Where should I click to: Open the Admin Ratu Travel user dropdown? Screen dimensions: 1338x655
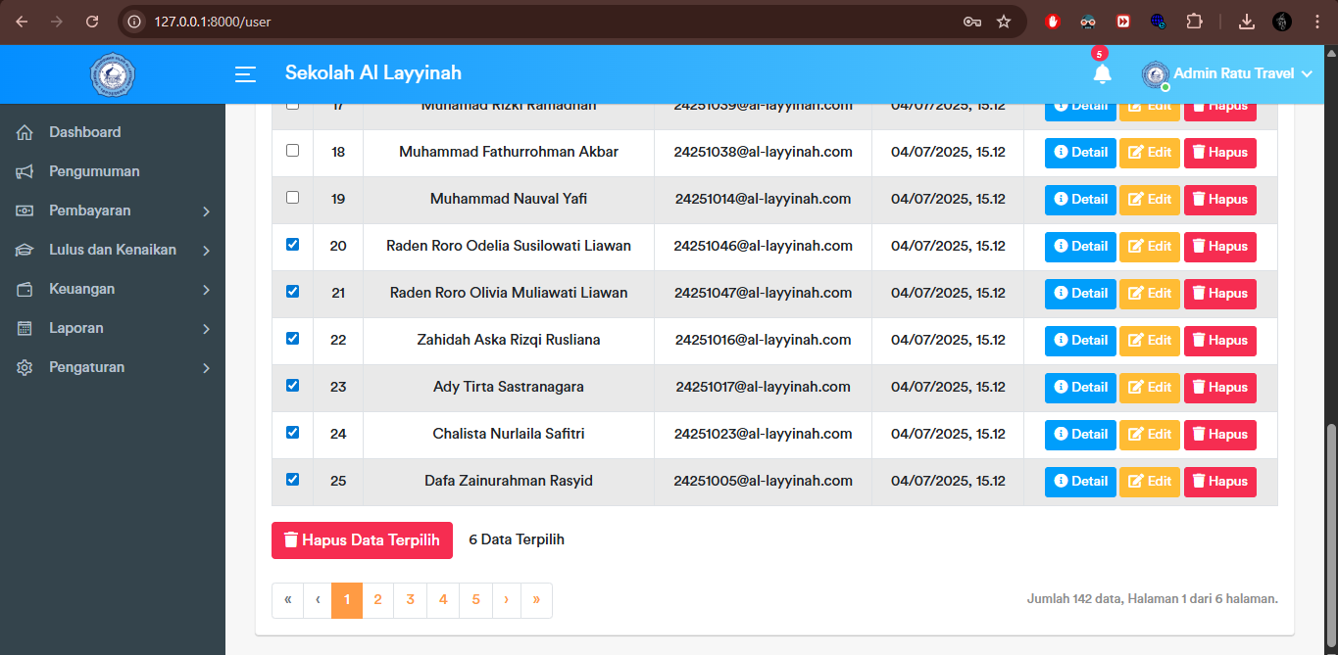pos(1227,74)
